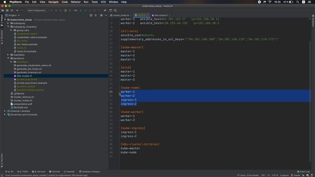Open the File menu
The image size is (315, 177).
[27, 2]
